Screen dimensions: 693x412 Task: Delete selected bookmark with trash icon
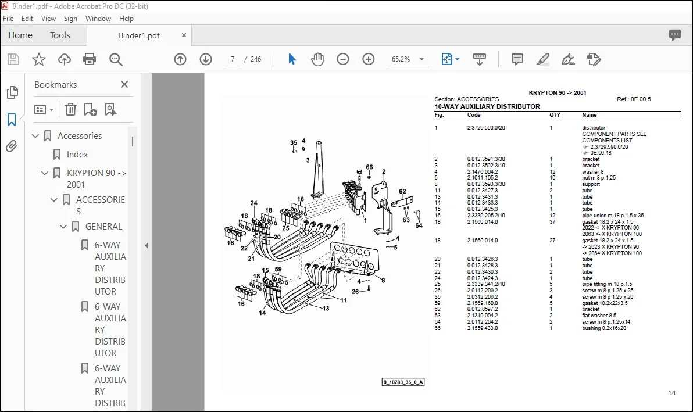pos(71,109)
